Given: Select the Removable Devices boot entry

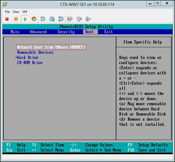Looking at the screenshot, I should pos(35,52).
